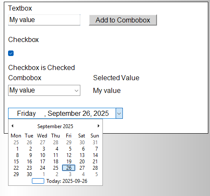Viewport: 210px width, 196px height.
Task: Select highlighted day 26 in calendar
Action: pos(69,168)
